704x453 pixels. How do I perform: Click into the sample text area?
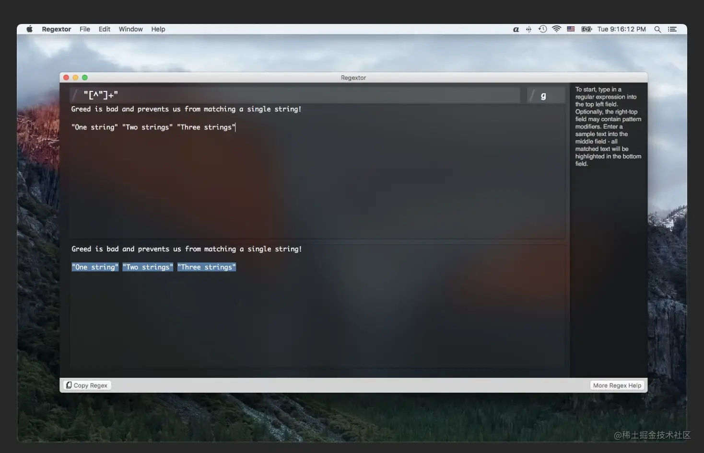pos(317,171)
